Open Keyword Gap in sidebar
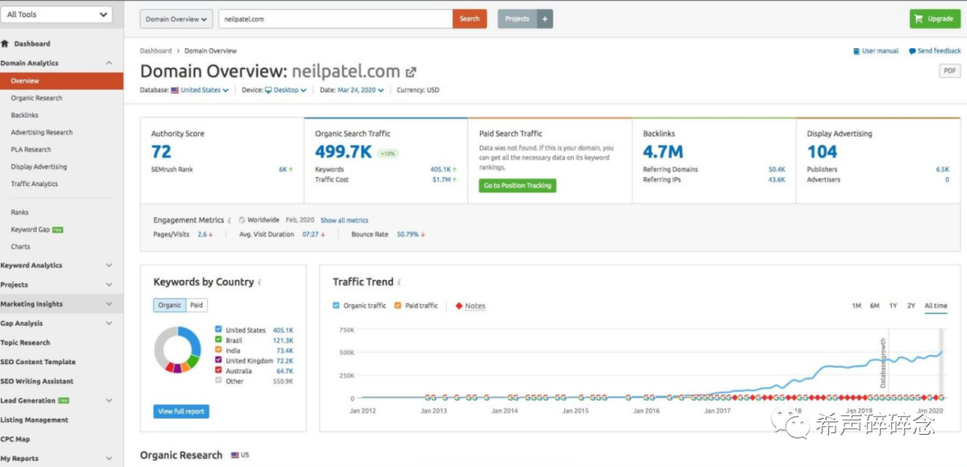 [x=30, y=230]
